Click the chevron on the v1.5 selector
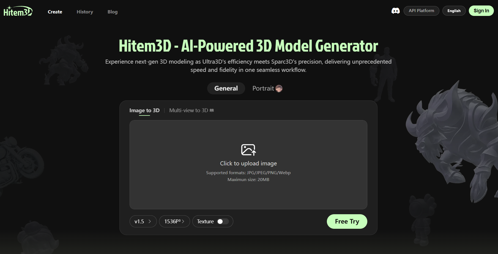The height and width of the screenshot is (254, 498). pyautogui.click(x=150, y=221)
